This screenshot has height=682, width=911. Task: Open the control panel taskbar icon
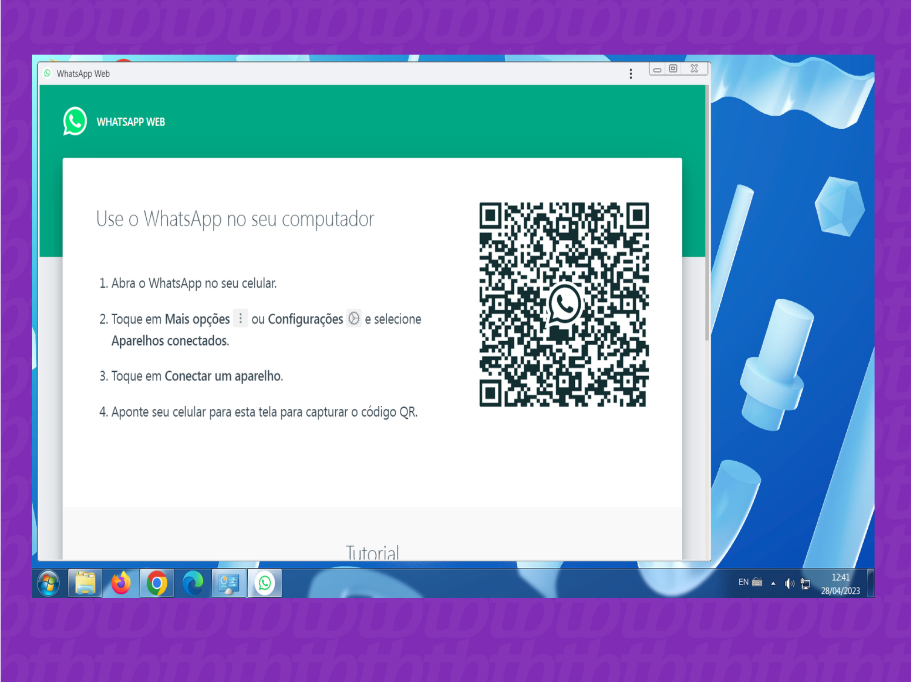pyautogui.click(x=229, y=583)
